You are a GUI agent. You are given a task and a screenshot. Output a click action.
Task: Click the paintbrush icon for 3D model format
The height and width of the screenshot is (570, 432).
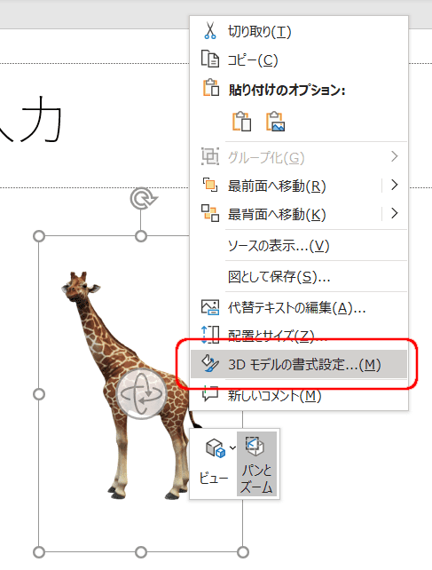click(x=210, y=363)
